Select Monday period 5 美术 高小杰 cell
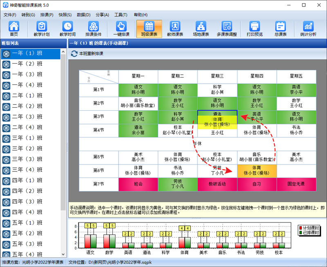The height and width of the screenshot is (267, 327). click(x=138, y=157)
